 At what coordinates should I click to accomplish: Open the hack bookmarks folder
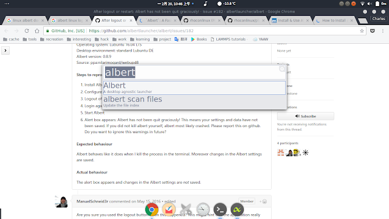(102, 39)
